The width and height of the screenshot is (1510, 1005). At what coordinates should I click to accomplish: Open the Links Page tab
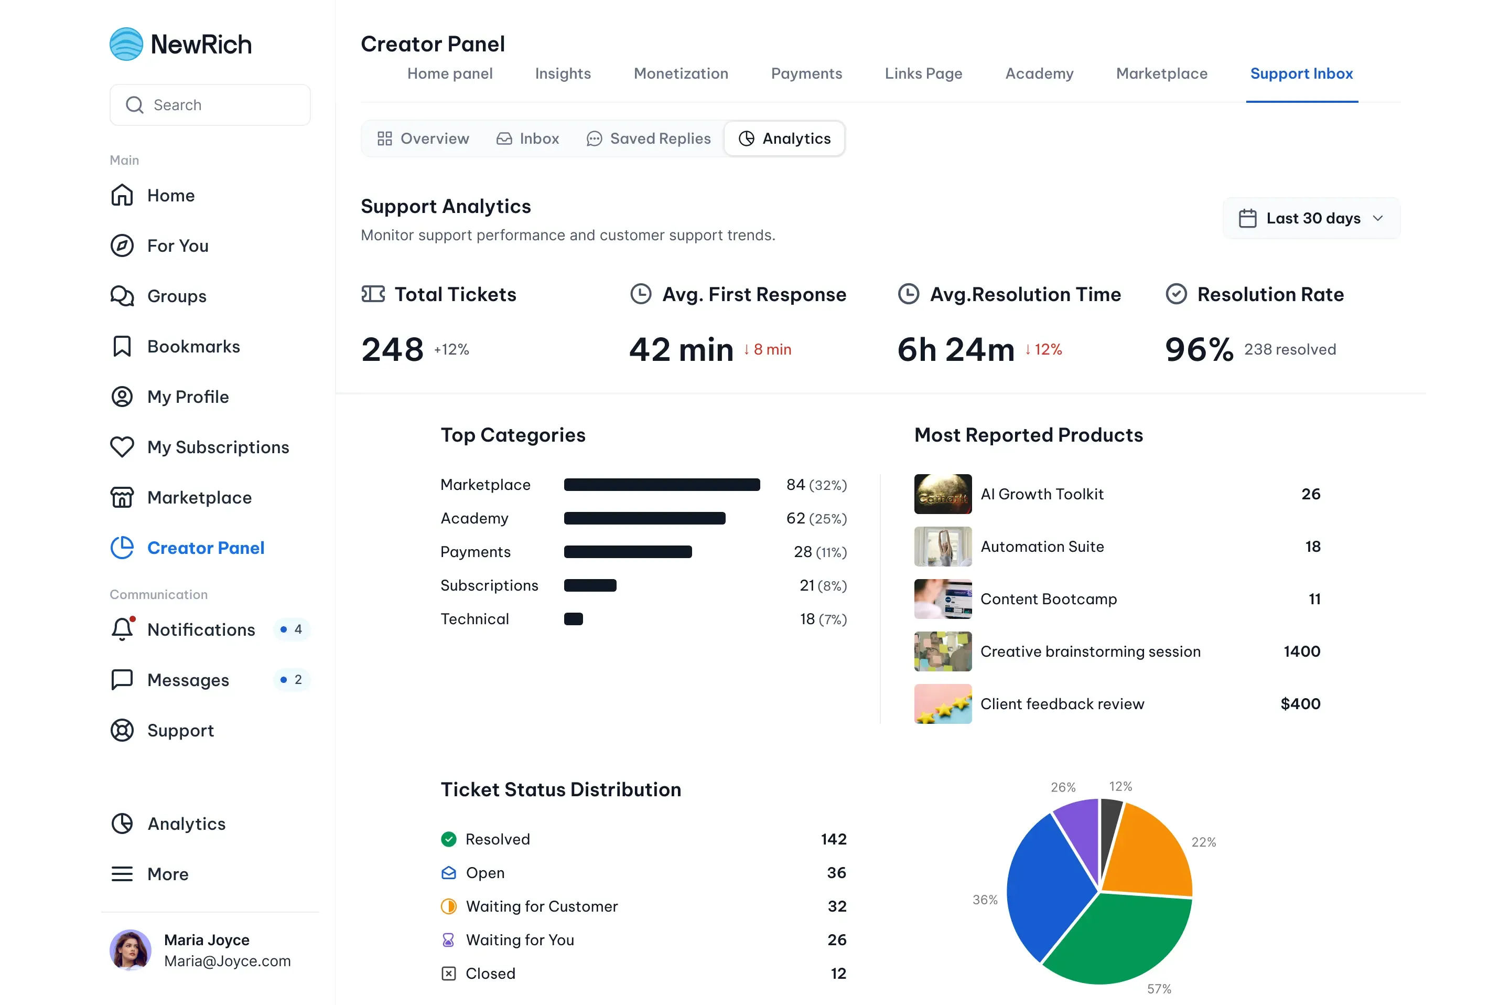point(923,74)
